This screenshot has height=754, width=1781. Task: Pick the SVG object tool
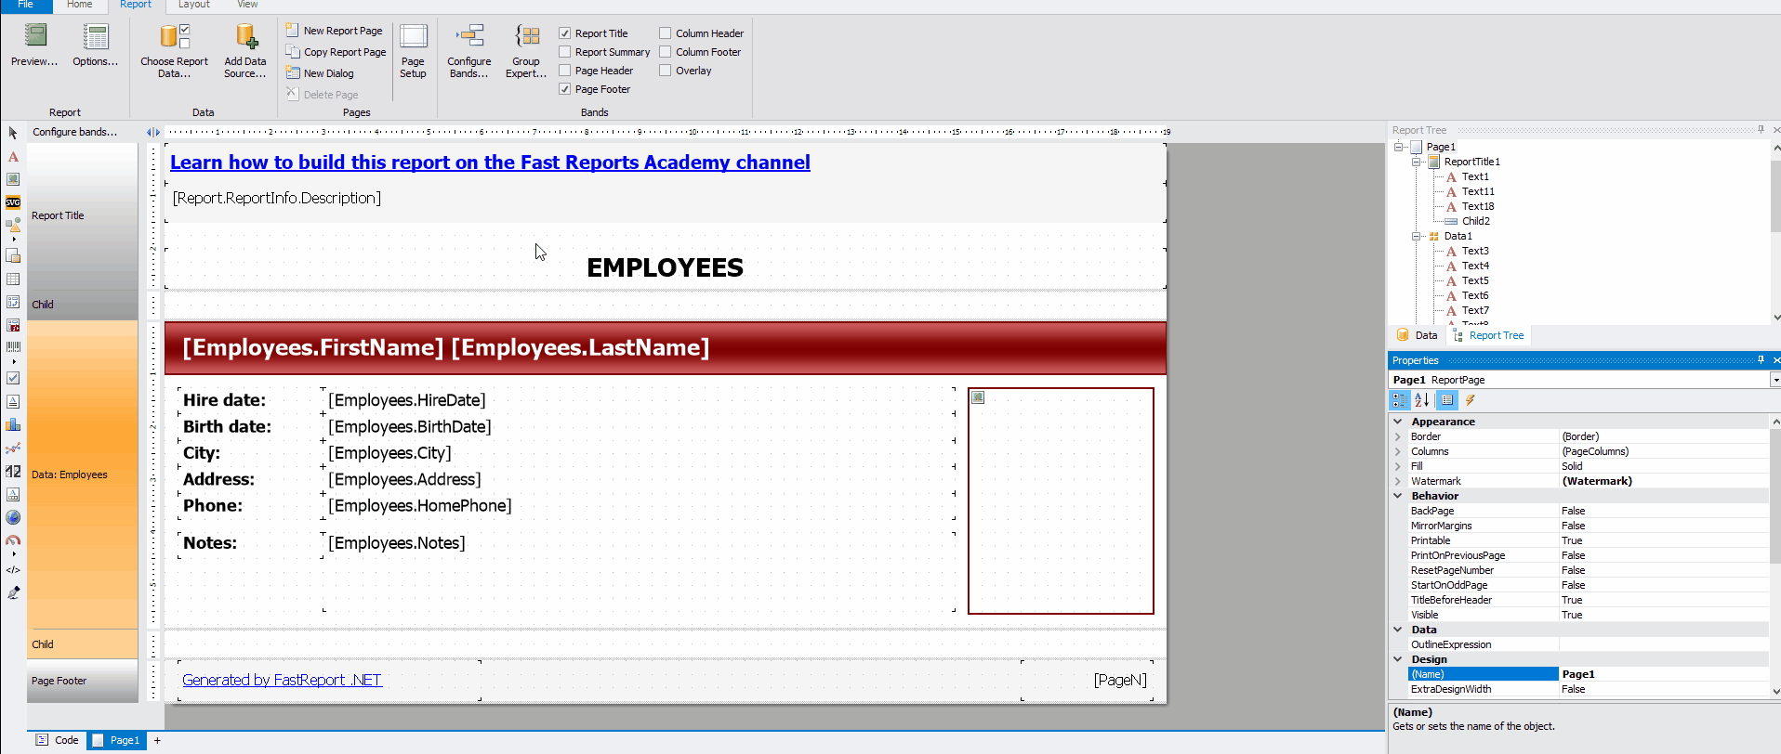coord(13,202)
